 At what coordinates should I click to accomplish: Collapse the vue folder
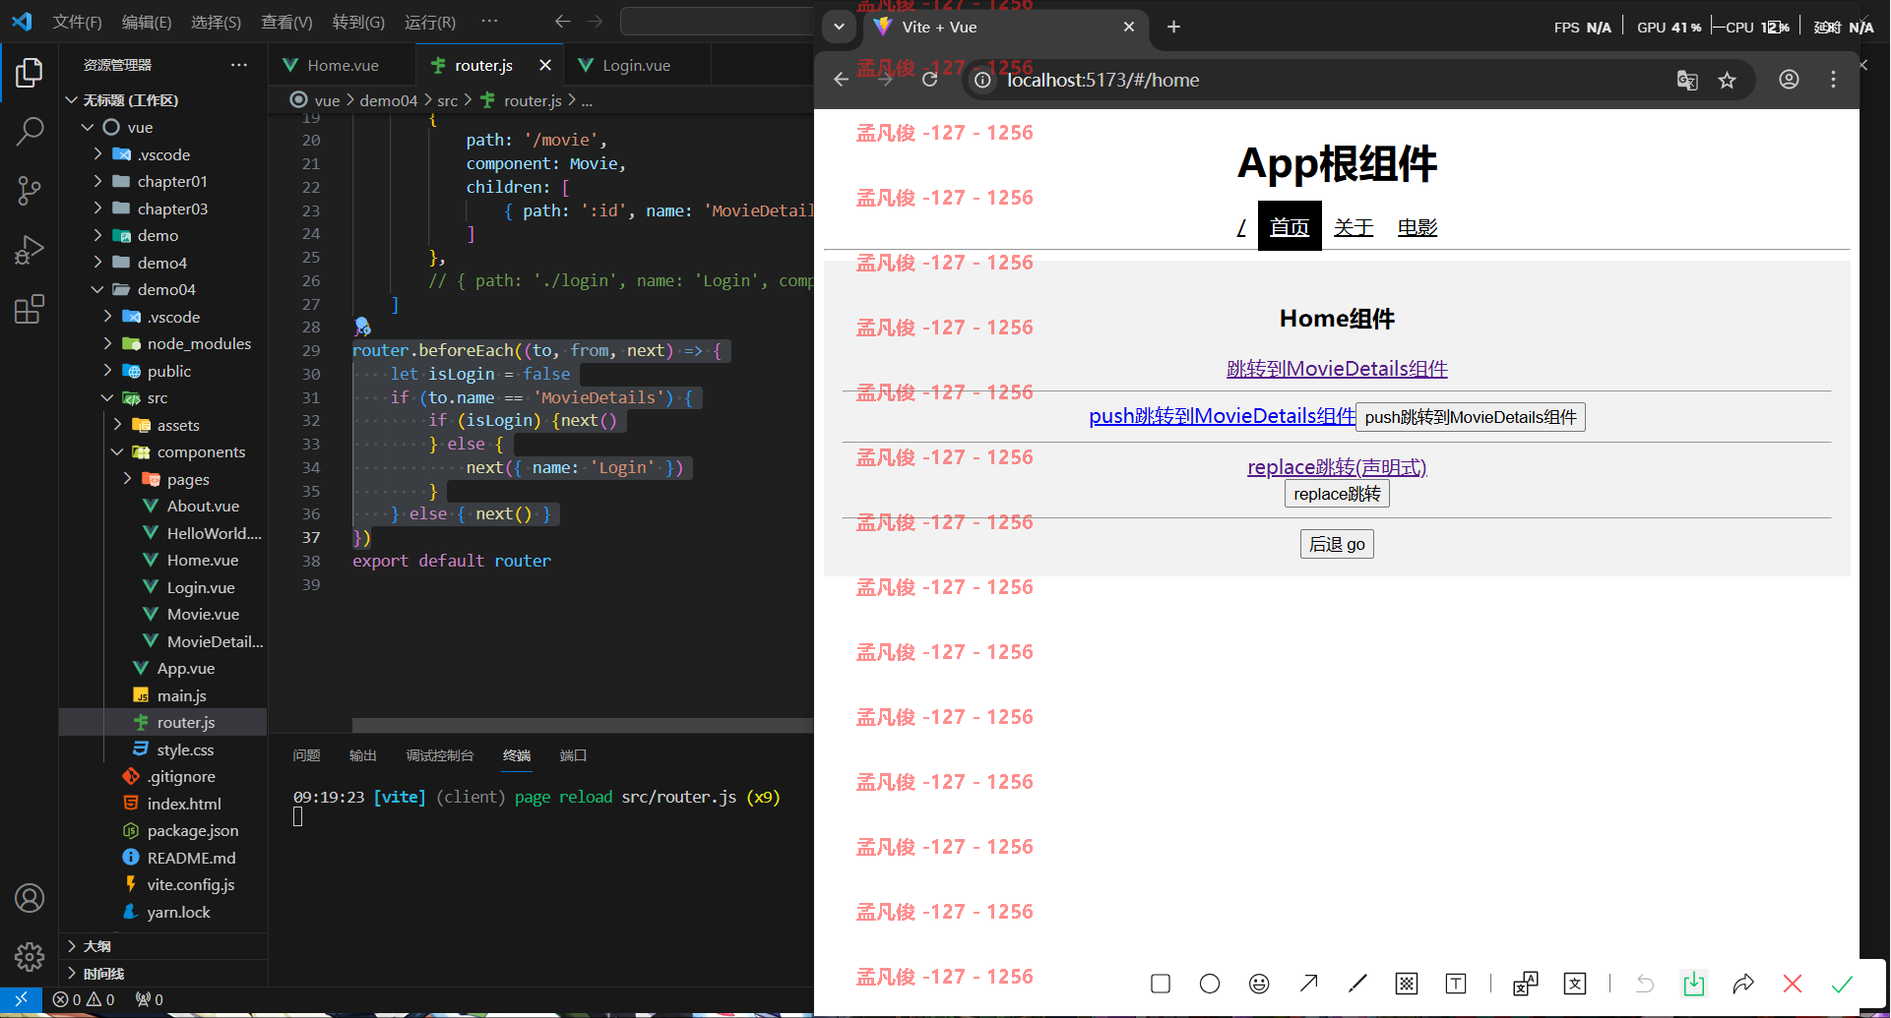tap(140, 127)
